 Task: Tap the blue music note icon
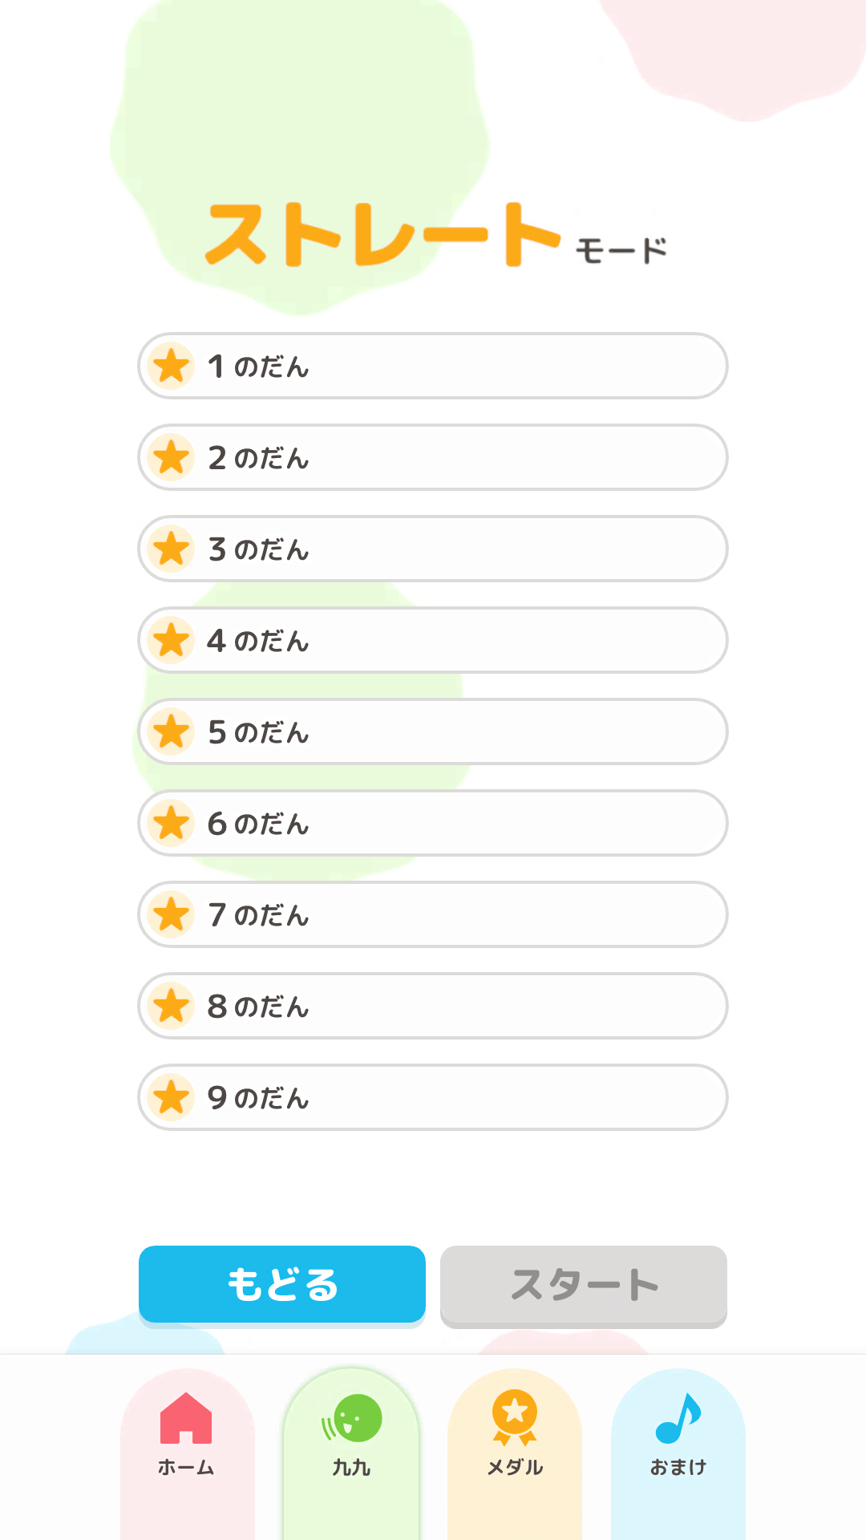(678, 1417)
